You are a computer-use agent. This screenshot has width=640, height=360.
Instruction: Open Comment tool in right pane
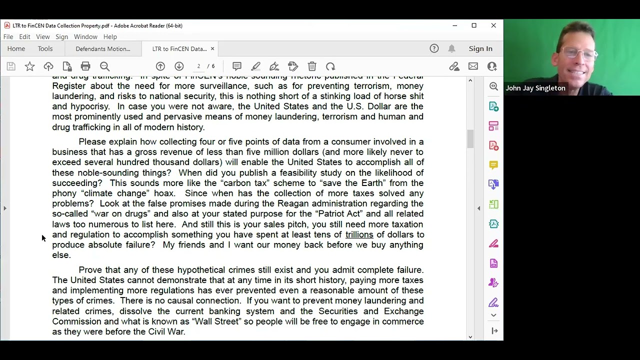point(493,165)
